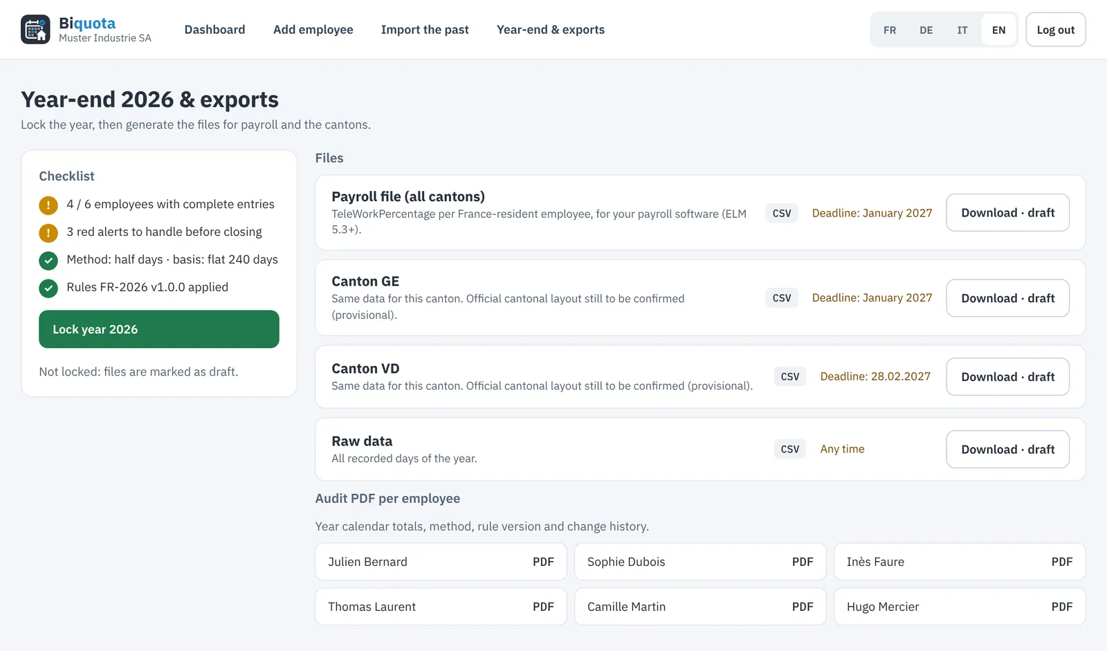Open Year-end & exports navigation item
Screen dimensions: 1107x651
[551, 30]
